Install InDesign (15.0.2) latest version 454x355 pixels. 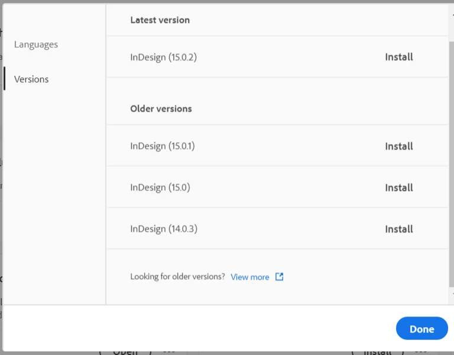398,57
